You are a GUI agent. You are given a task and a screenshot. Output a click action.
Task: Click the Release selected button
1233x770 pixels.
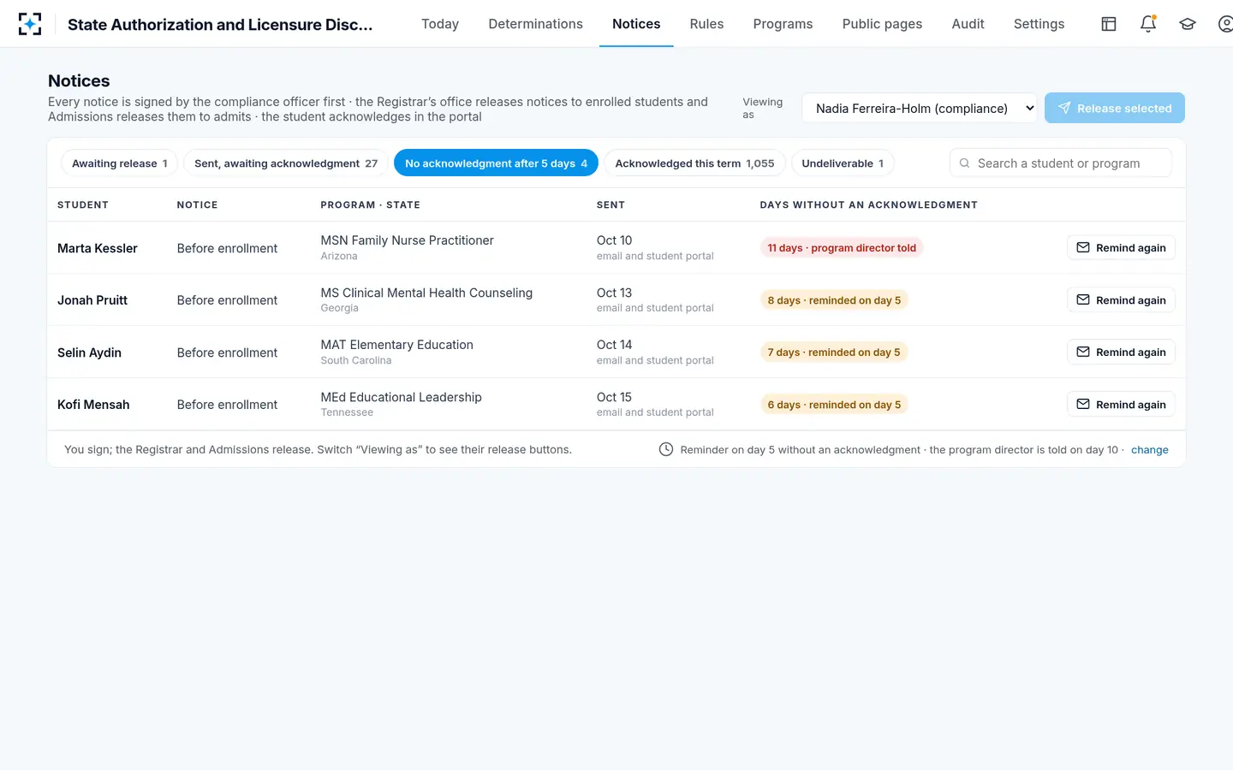(1115, 108)
